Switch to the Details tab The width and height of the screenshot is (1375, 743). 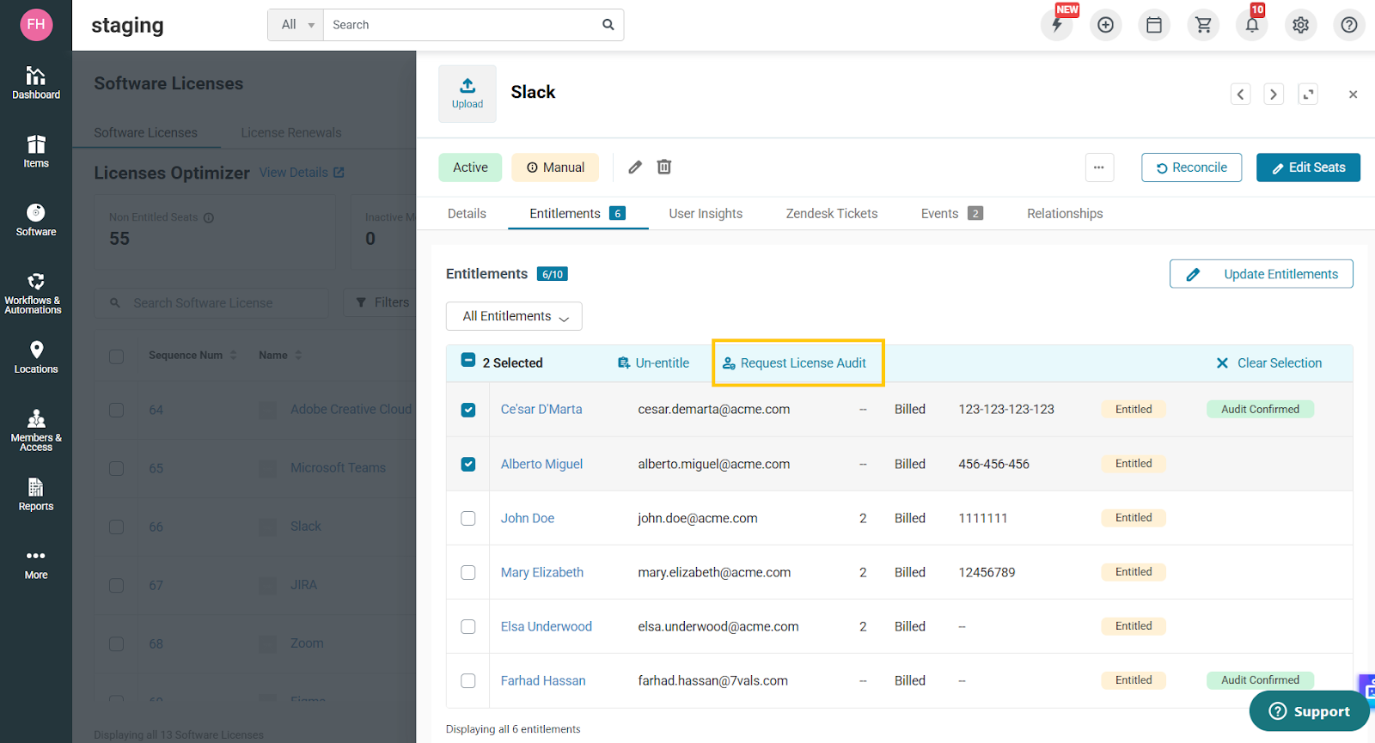click(467, 214)
